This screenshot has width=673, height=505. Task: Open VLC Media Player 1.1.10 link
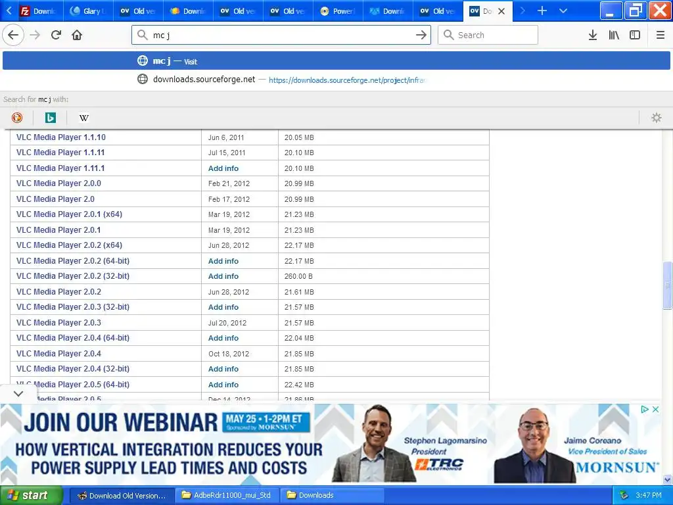click(x=61, y=137)
